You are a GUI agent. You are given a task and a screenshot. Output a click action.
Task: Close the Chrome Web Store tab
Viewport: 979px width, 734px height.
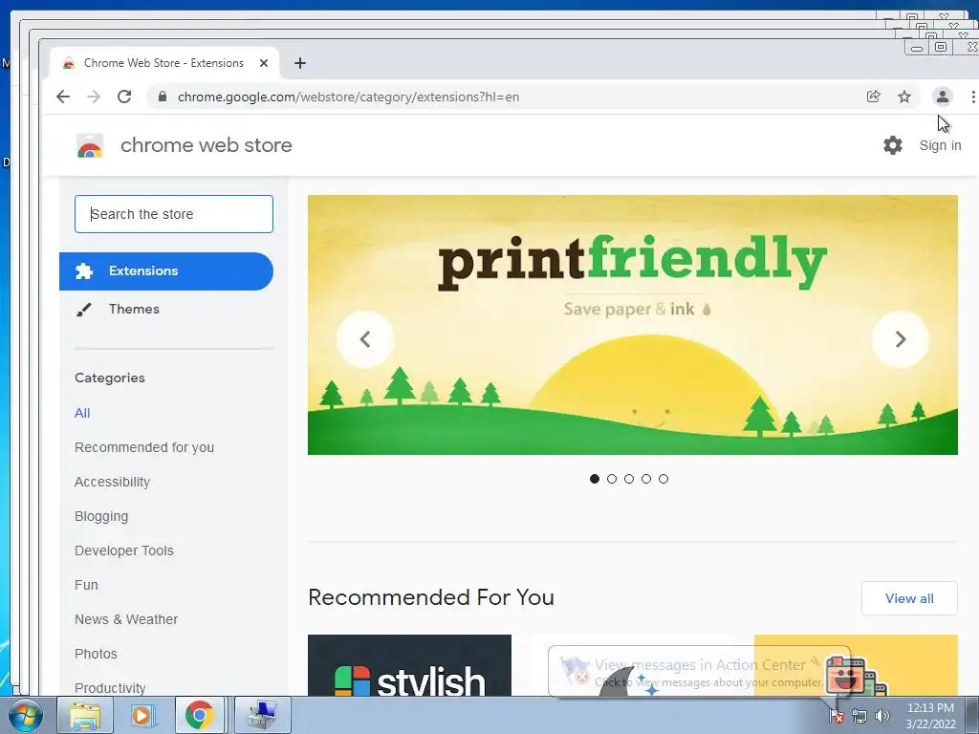[x=264, y=63]
